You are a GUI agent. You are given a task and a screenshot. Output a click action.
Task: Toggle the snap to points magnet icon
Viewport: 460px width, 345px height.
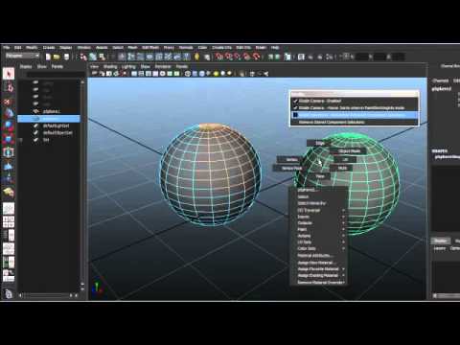238,57
